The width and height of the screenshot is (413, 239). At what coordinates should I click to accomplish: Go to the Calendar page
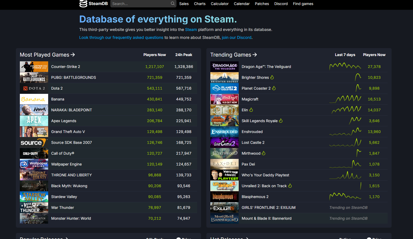point(242,4)
